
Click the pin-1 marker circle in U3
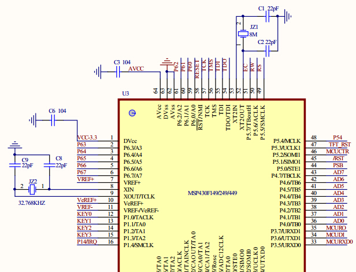point(132,113)
